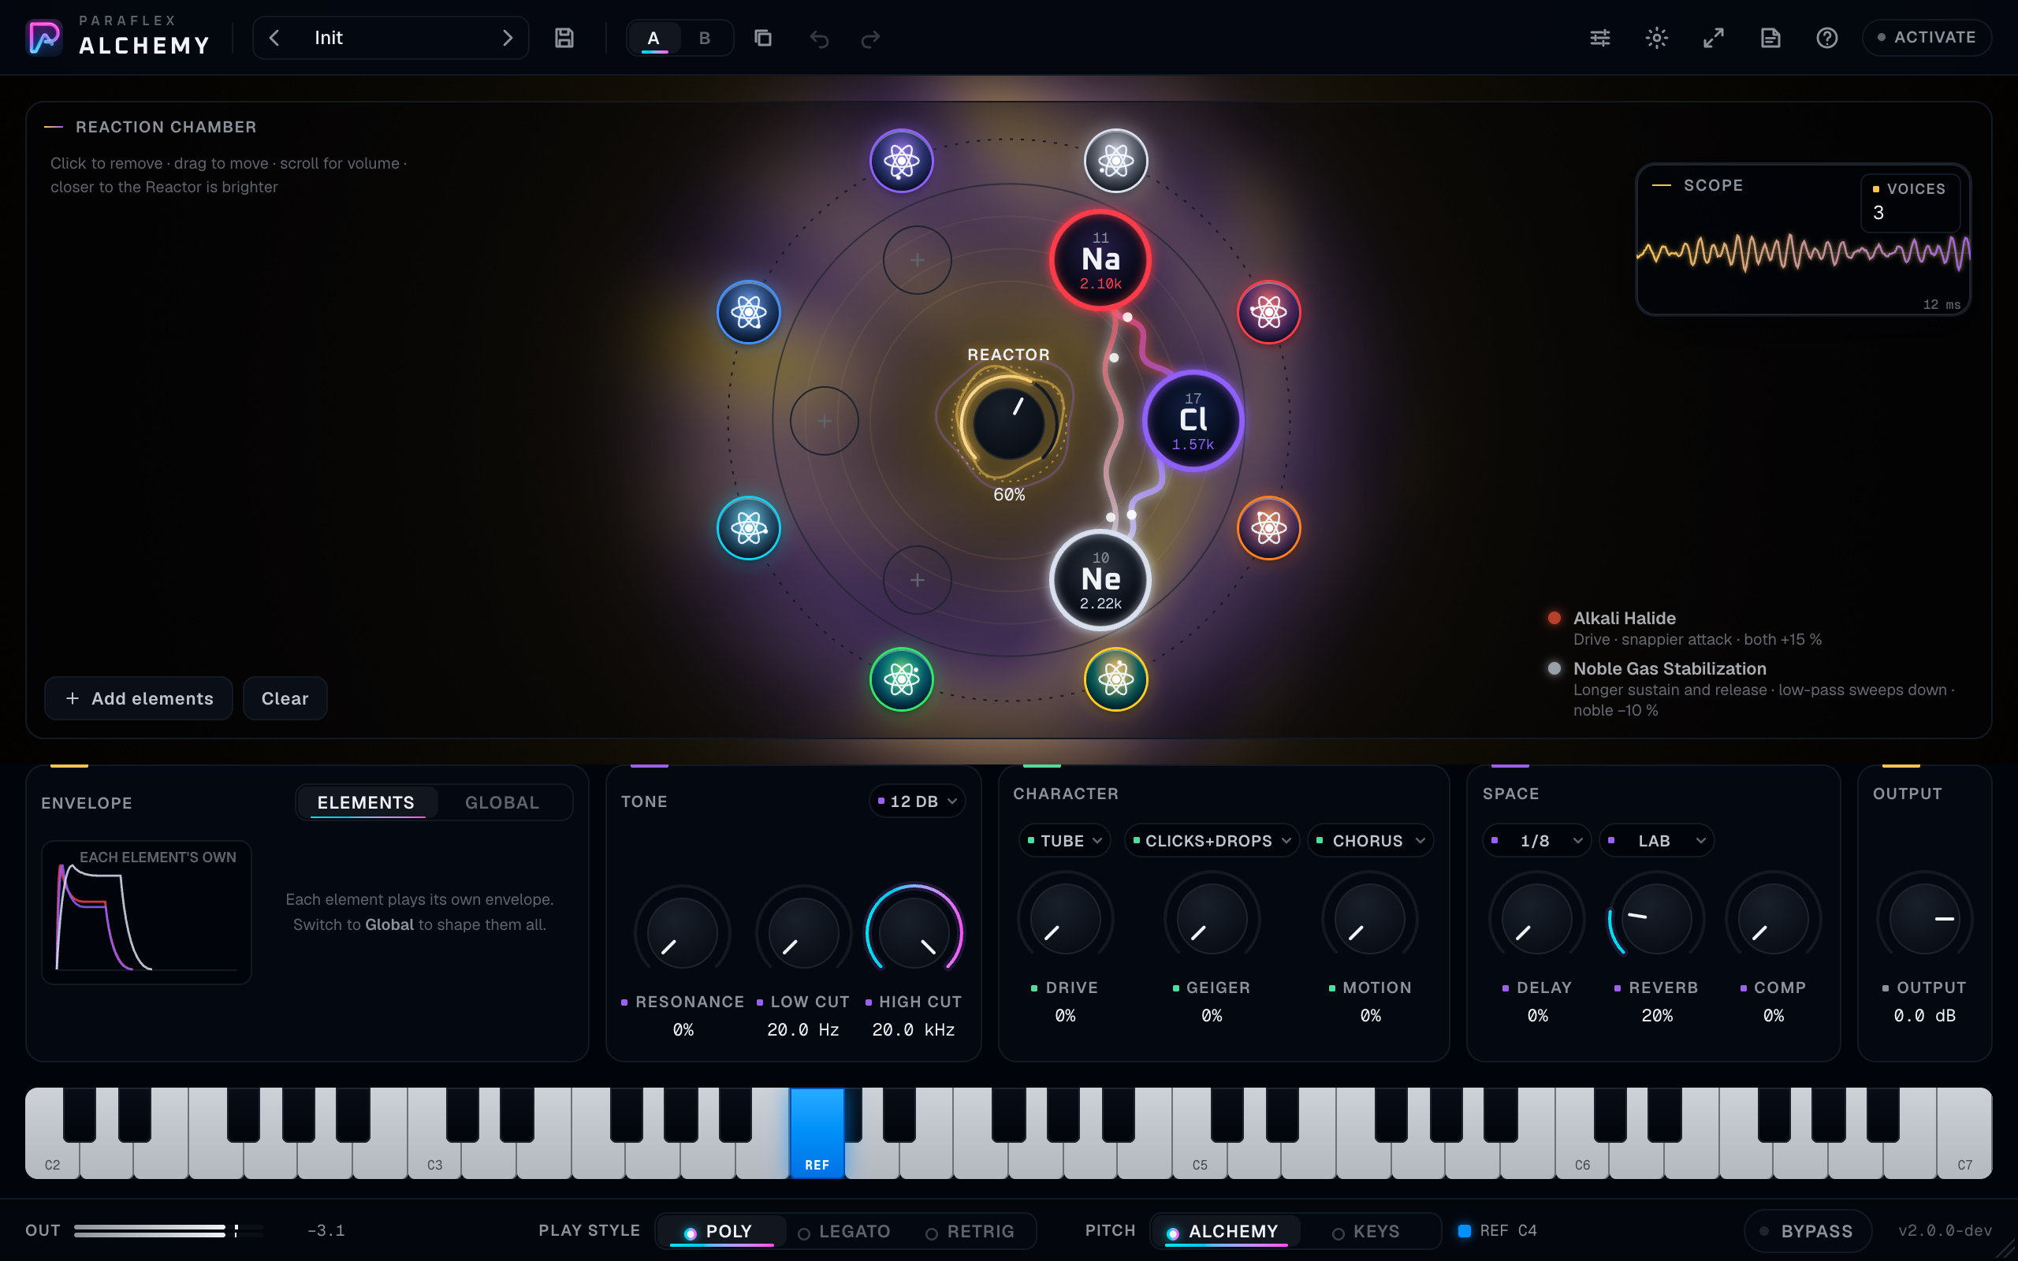Click the white atom element on the top orbit

point(1115,161)
